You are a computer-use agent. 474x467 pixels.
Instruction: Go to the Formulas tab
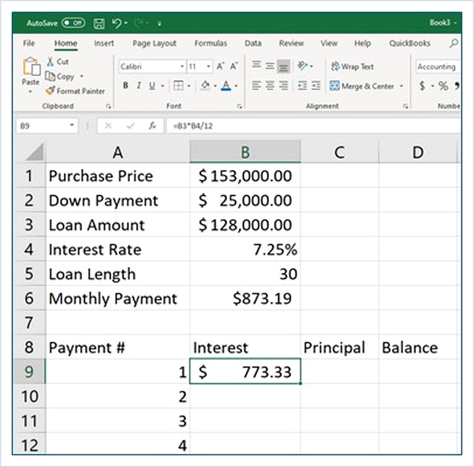coord(211,43)
